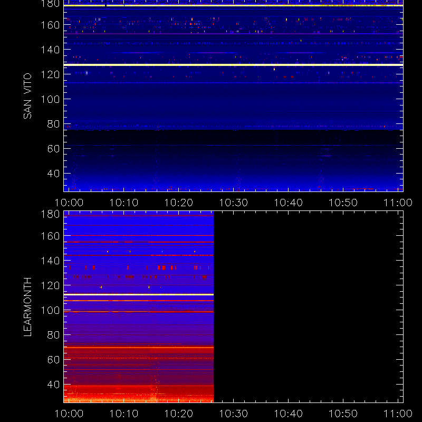Click the LEARMONTH vertical axis label
The image size is (422, 422).
pos(27,307)
